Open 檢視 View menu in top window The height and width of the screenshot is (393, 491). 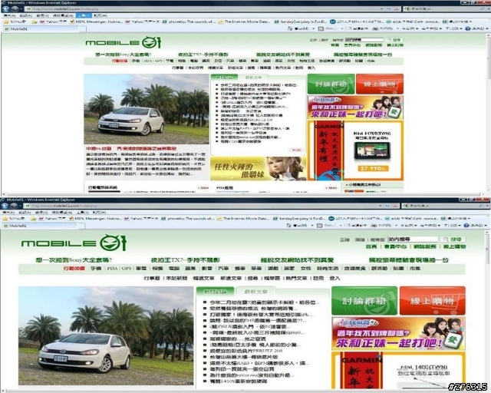[x=42, y=15]
